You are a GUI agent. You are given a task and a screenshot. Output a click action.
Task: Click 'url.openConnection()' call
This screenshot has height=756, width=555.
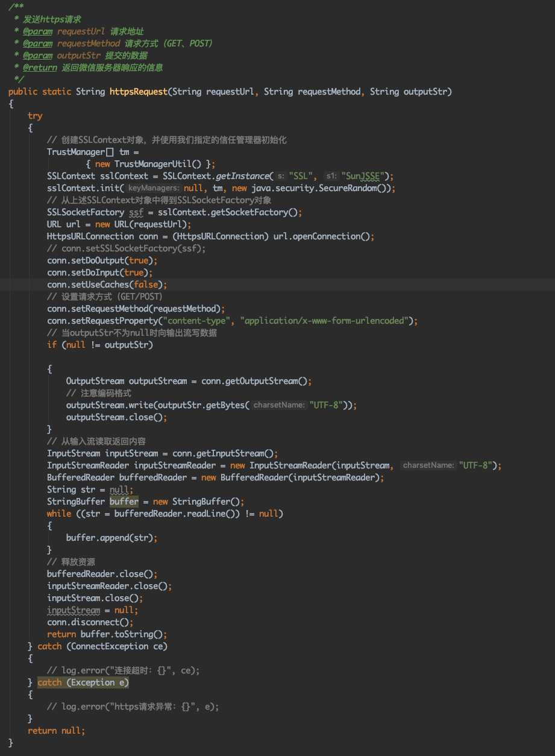[321, 236]
